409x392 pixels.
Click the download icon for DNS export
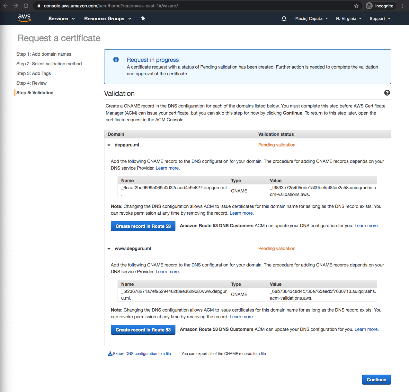110,354
